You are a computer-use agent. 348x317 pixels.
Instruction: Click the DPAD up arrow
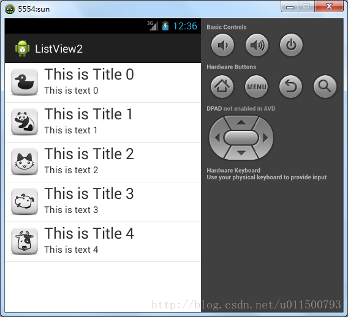click(x=241, y=122)
